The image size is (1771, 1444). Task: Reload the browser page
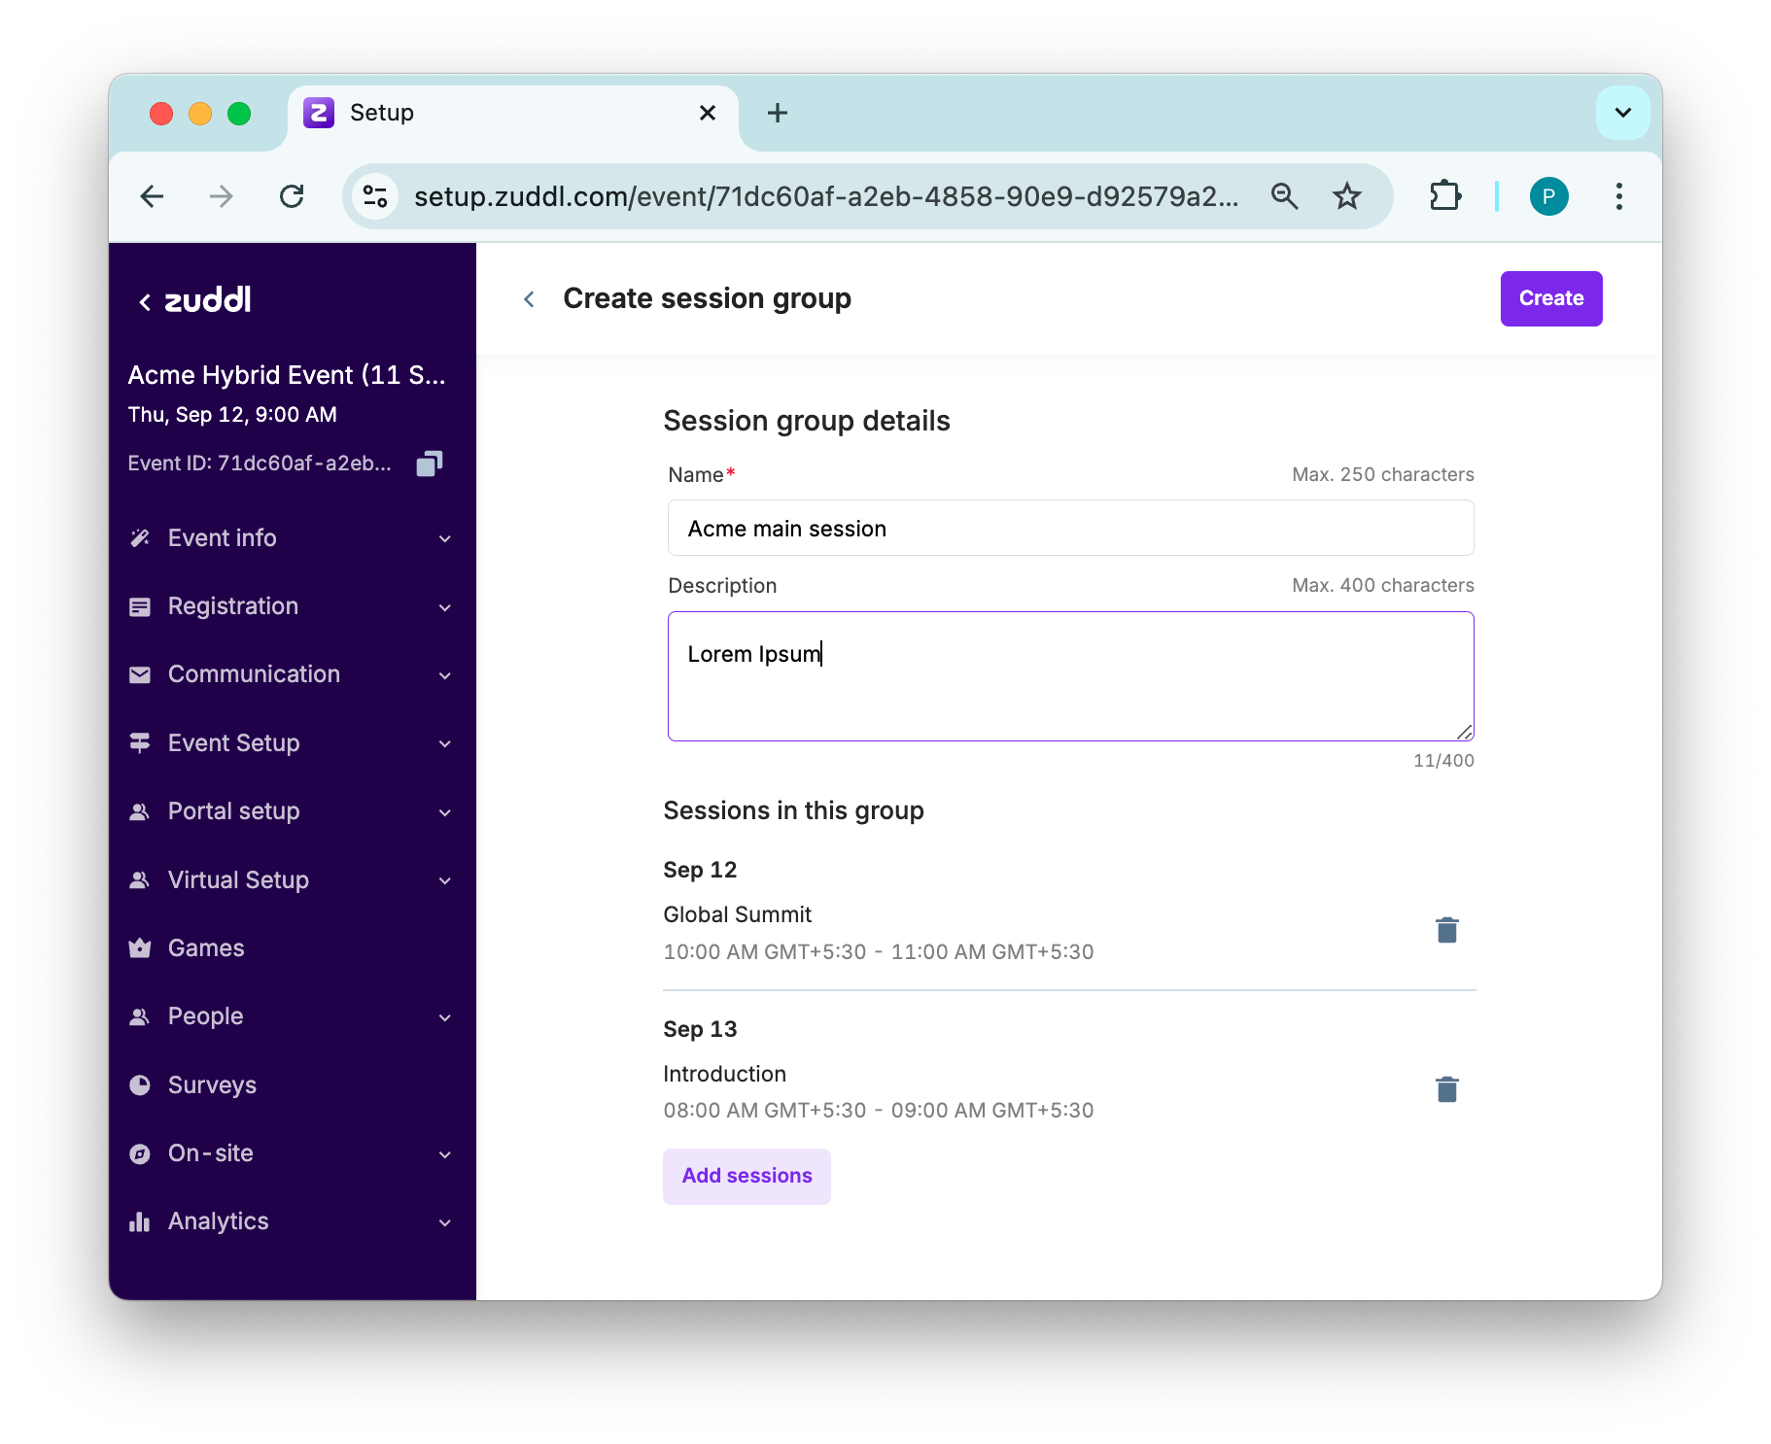[x=292, y=196]
